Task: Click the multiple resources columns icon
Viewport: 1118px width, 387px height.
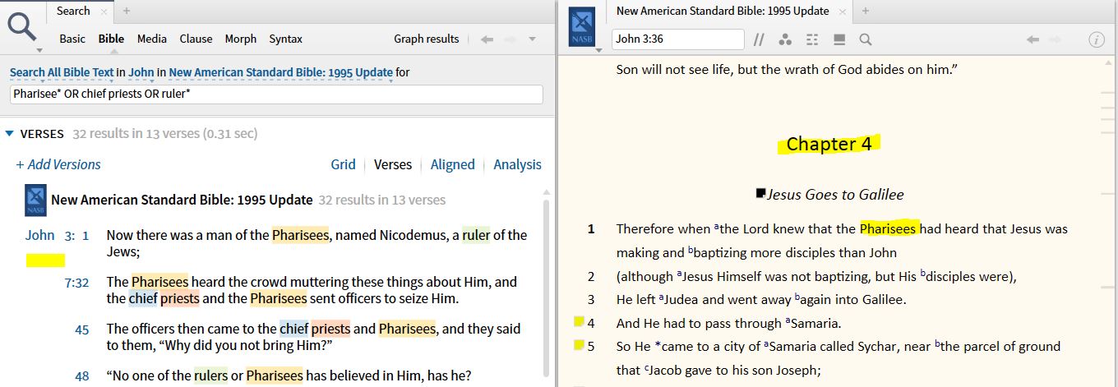Action: 812,39
